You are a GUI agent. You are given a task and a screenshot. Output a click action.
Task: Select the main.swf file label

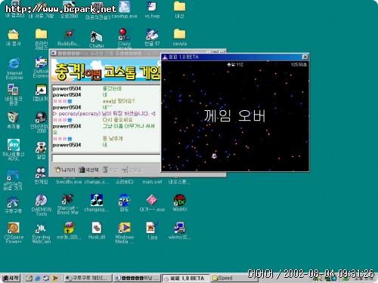152,182
